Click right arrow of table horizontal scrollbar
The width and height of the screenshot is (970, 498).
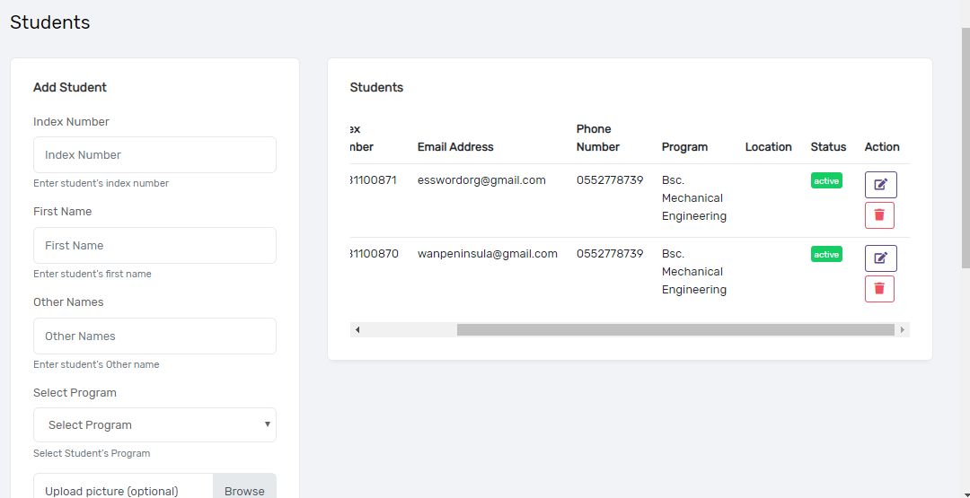pos(903,330)
